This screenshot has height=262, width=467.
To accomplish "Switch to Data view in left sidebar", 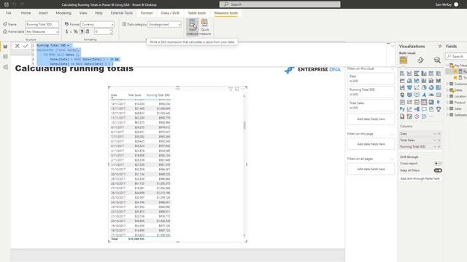I will pos(5,57).
